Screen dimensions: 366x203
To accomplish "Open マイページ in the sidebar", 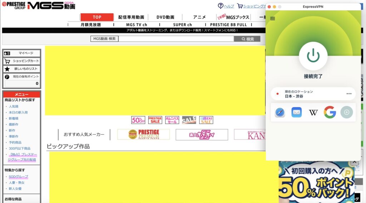I will click(22, 53).
